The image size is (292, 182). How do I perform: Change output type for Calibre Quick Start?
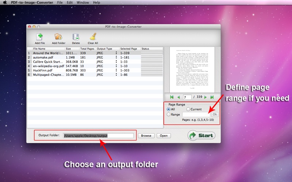pos(116,62)
